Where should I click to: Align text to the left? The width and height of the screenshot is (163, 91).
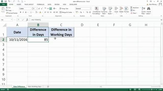pos(45,12)
